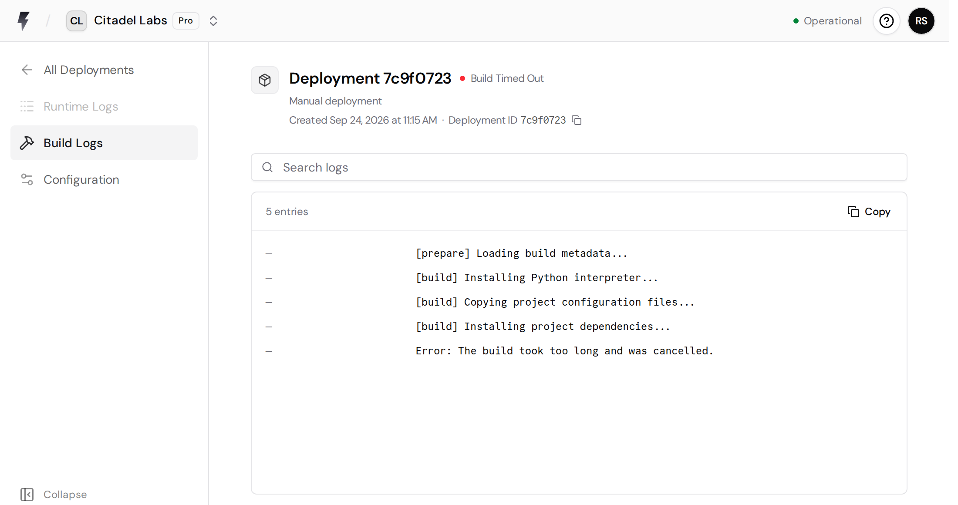Click the deployment package cube icon
This screenshot has width=958, height=505.
pos(265,80)
